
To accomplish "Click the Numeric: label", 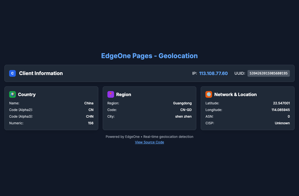I will click(x=16, y=123).
